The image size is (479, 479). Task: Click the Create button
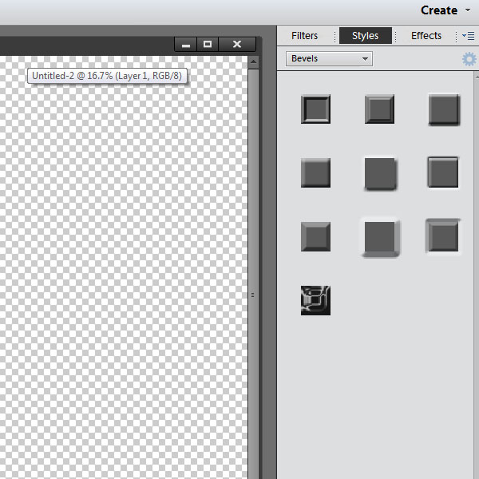tap(439, 10)
